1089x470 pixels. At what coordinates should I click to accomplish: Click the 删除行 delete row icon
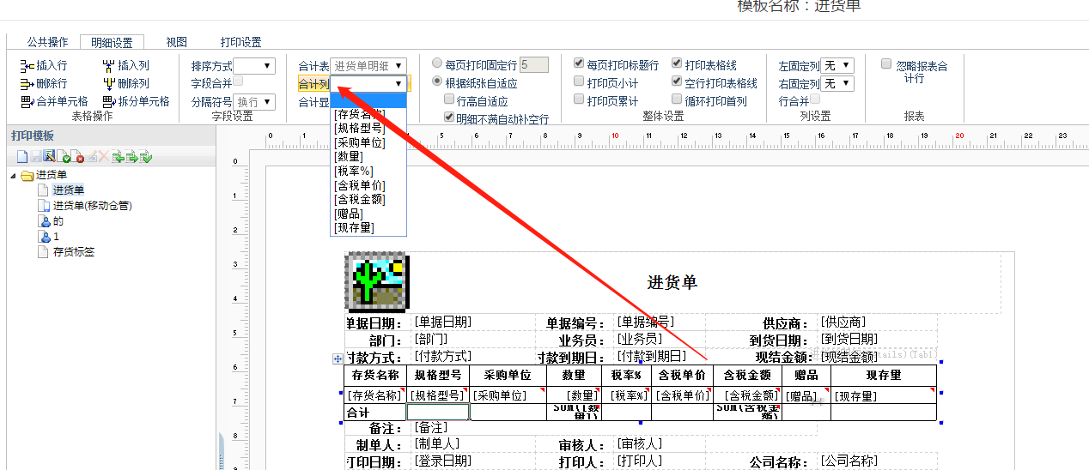[26, 83]
